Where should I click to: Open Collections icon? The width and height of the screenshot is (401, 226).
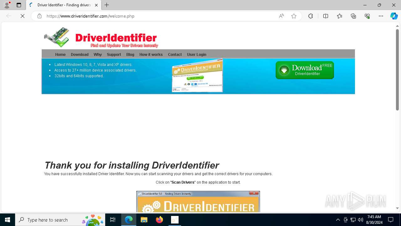pos(353,16)
